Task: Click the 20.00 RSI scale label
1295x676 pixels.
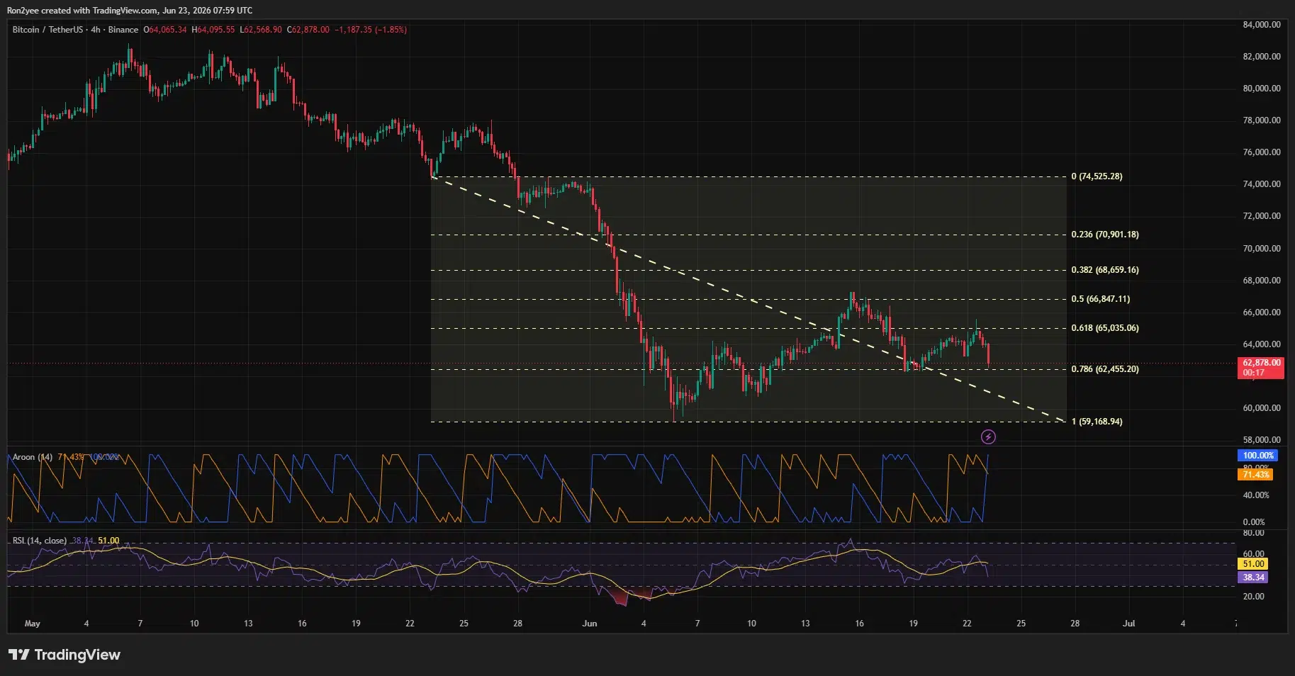Action: (1254, 597)
